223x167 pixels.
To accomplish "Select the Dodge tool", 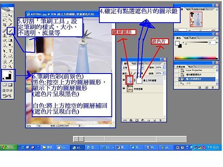I will (10, 45).
